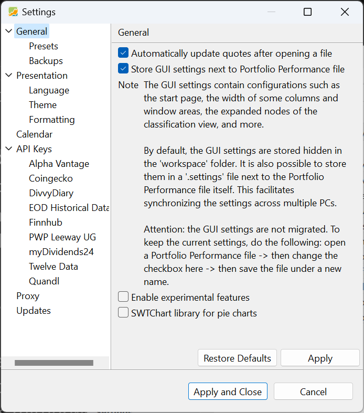This screenshot has height=413, width=364.
Task: Close the Settings dialog with the X
Action: pyautogui.click(x=345, y=12)
